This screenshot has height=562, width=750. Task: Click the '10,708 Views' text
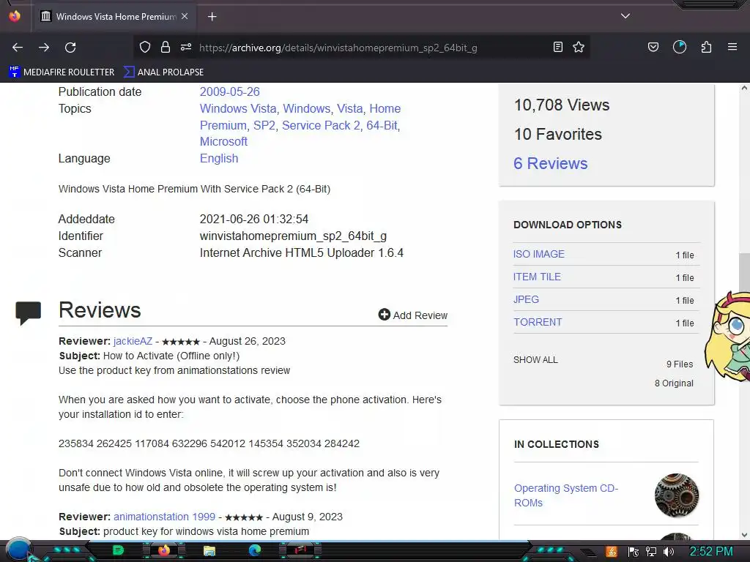coord(562,105)
